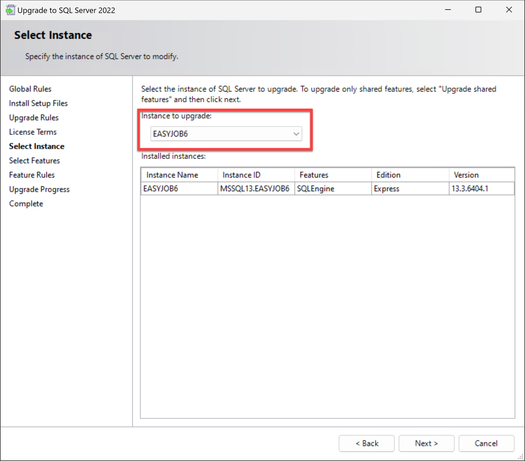Close the Upgrade to SQL Server 2022 window
Image resolution: width=525 pixels, height=461 pixels.
[x=509, y=10]
